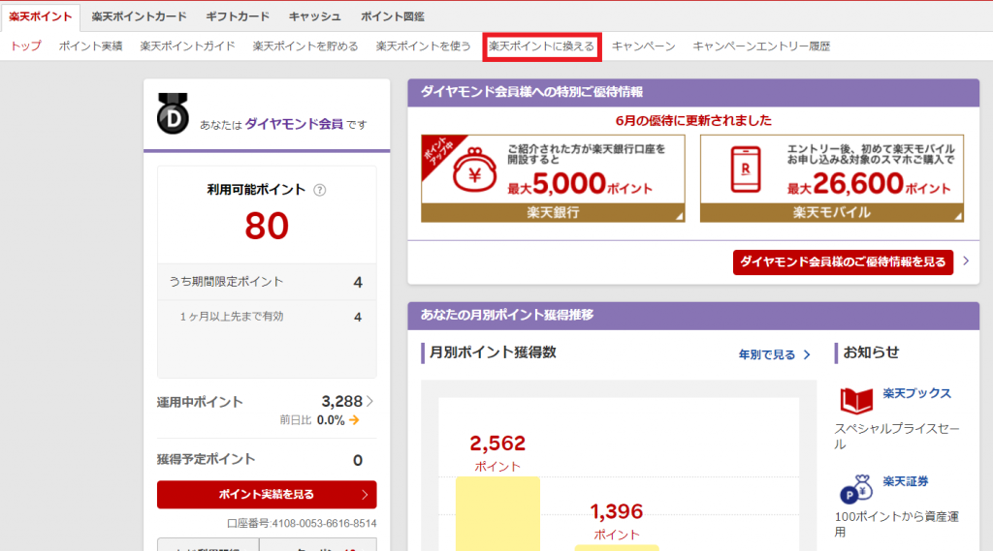This screenshot has width=993, height=551.
Task: Open the ポイント図鑑 tab
Action: 393,17
